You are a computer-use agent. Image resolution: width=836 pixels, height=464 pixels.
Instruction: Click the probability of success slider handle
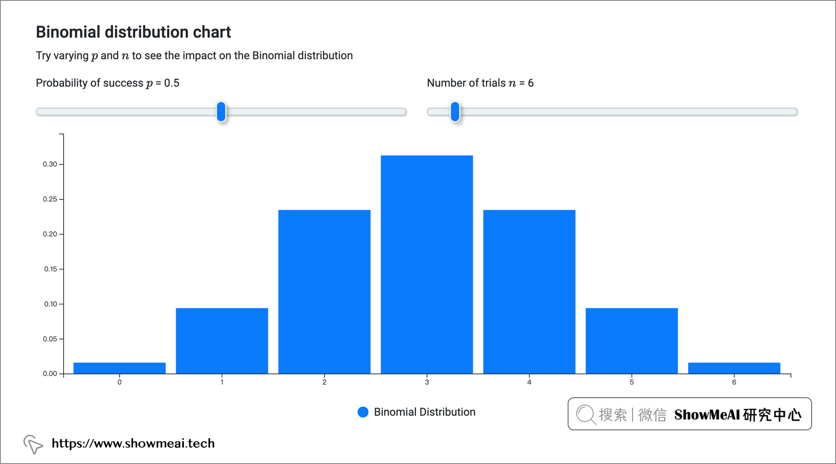(x=221, y=112)
